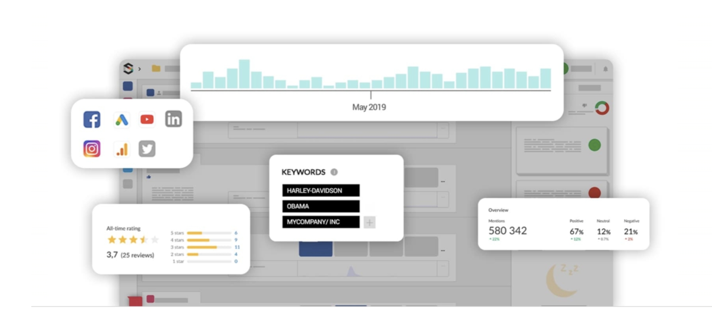Click the Neutral 12% value
This screenshot has height=312, width=712.
click(604, 231)
